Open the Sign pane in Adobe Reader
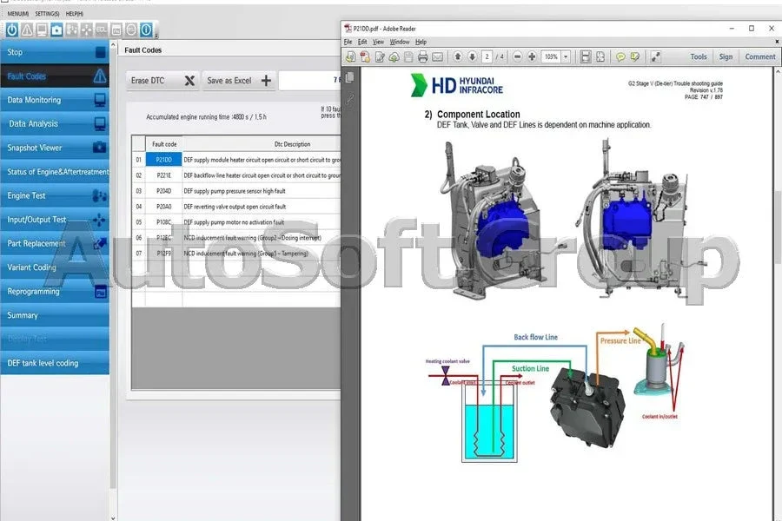 726,56
